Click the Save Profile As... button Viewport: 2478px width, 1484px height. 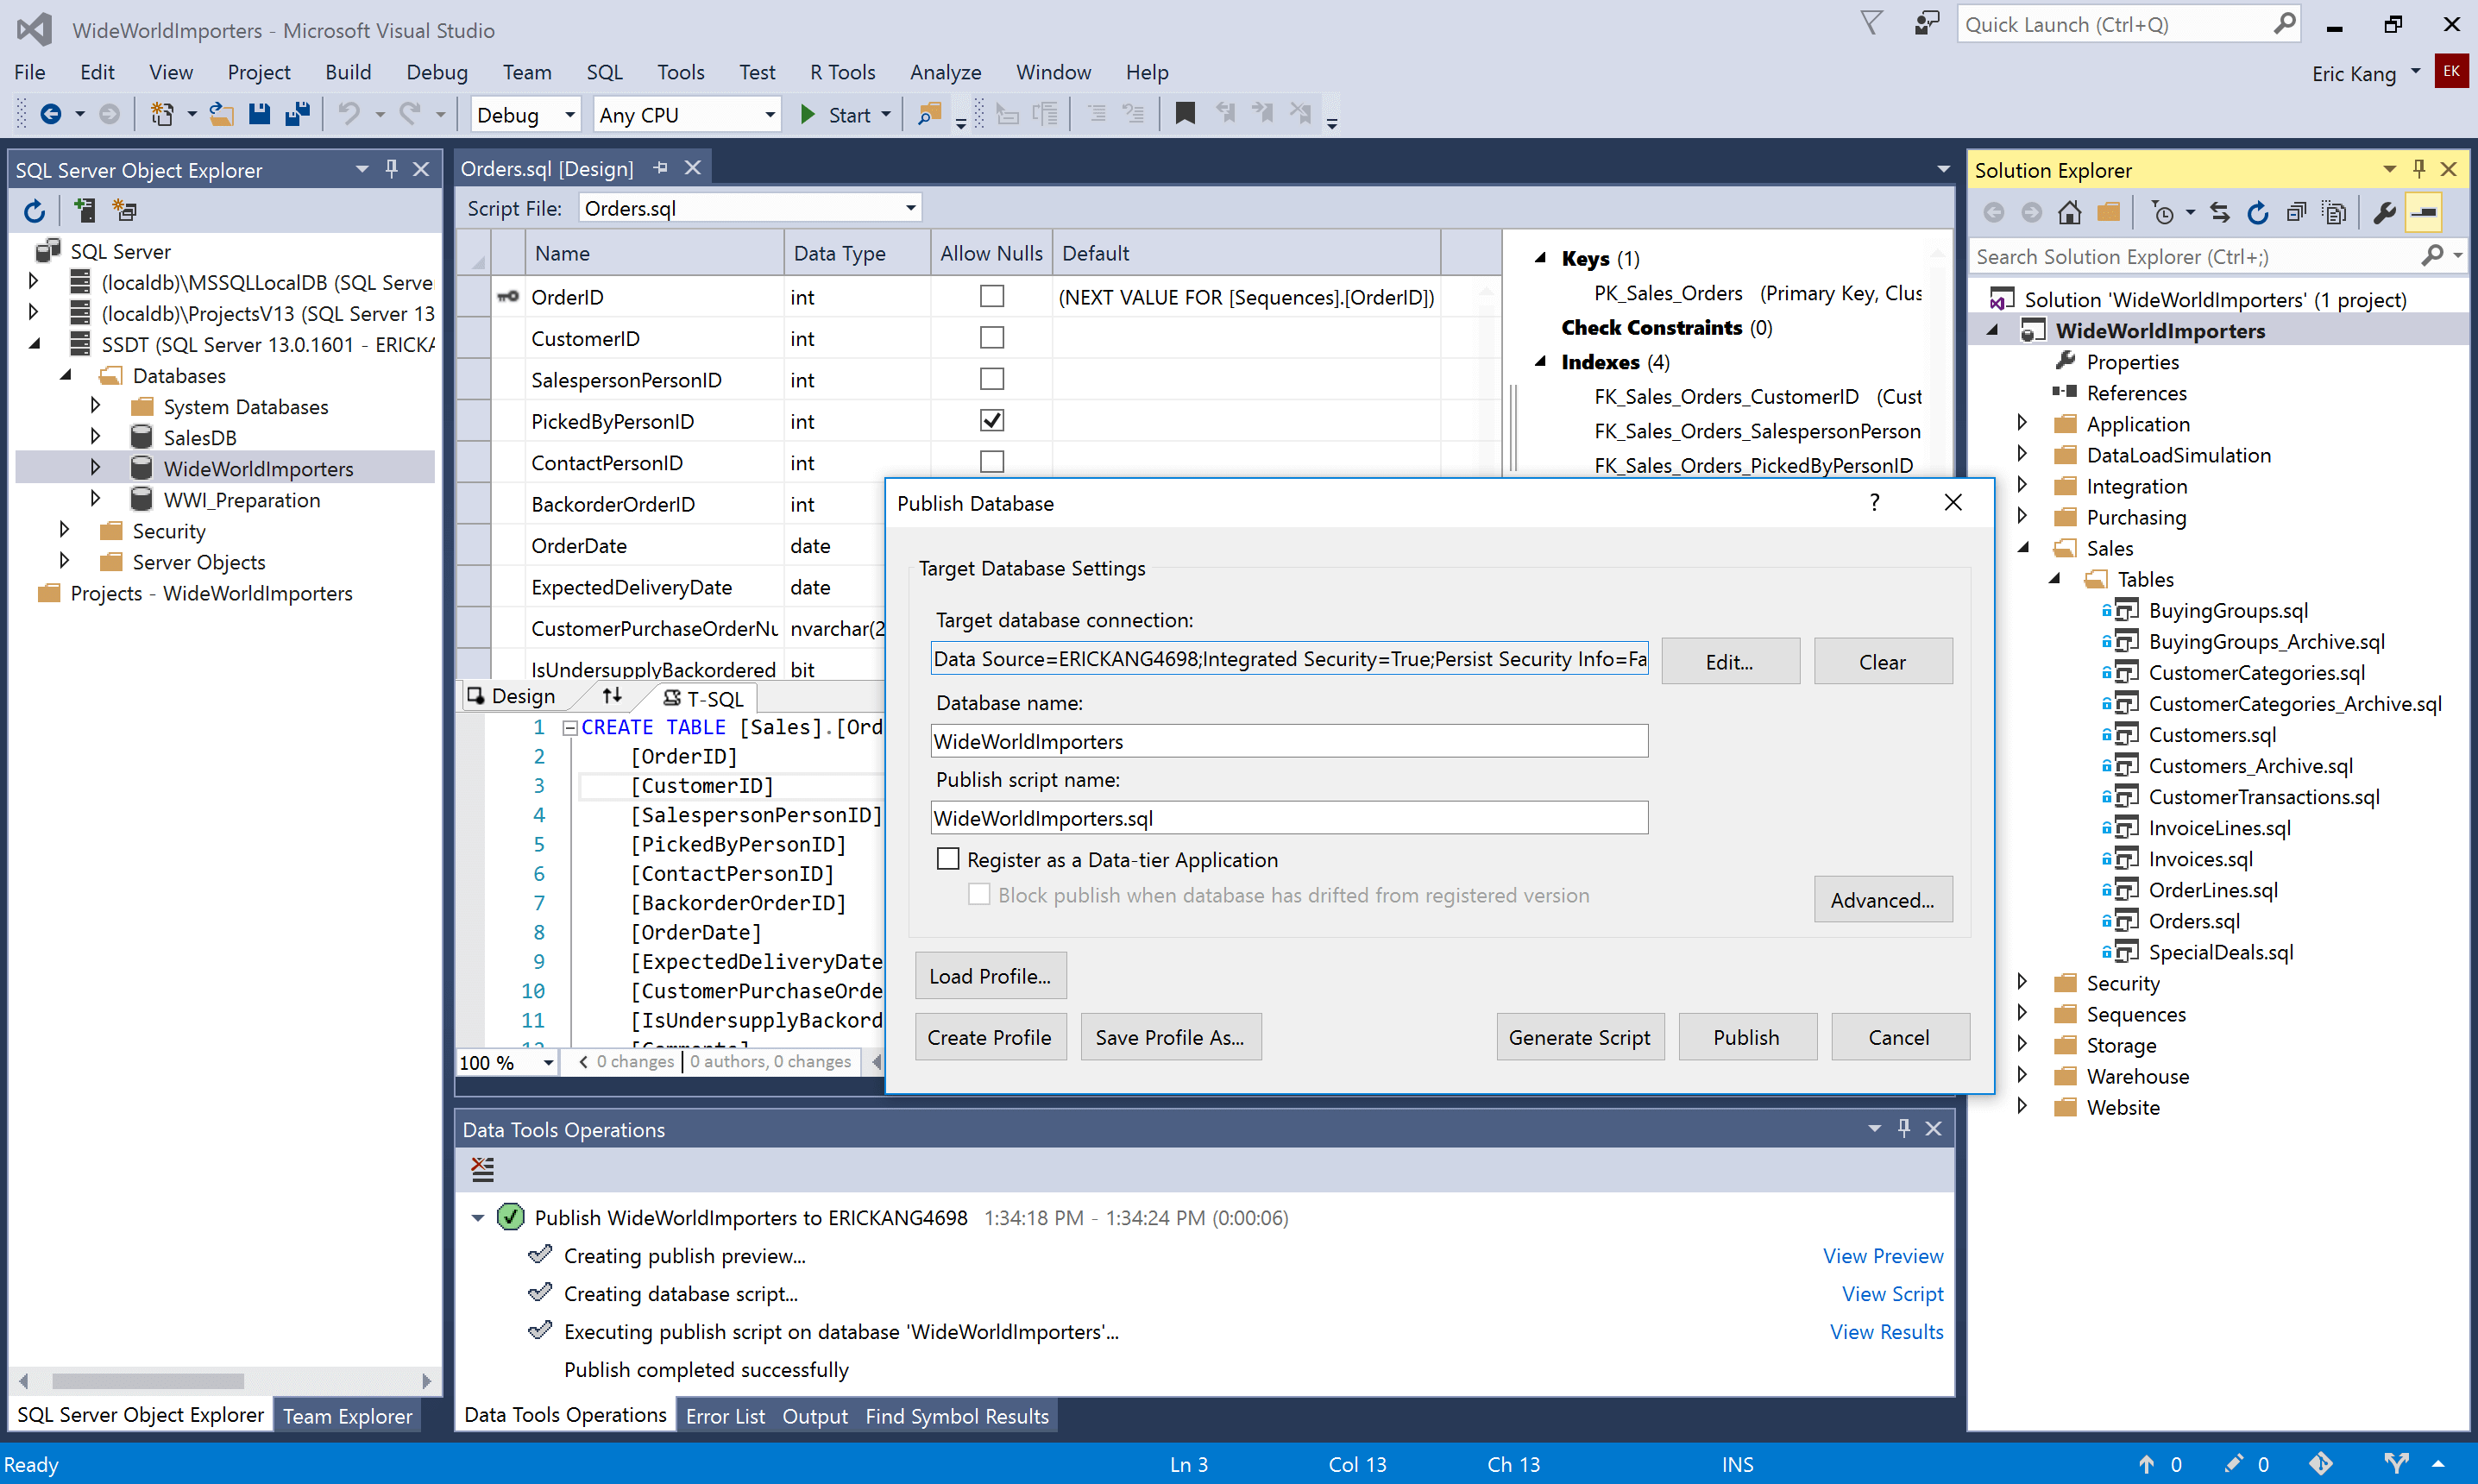click(x=1170, y=1037)
